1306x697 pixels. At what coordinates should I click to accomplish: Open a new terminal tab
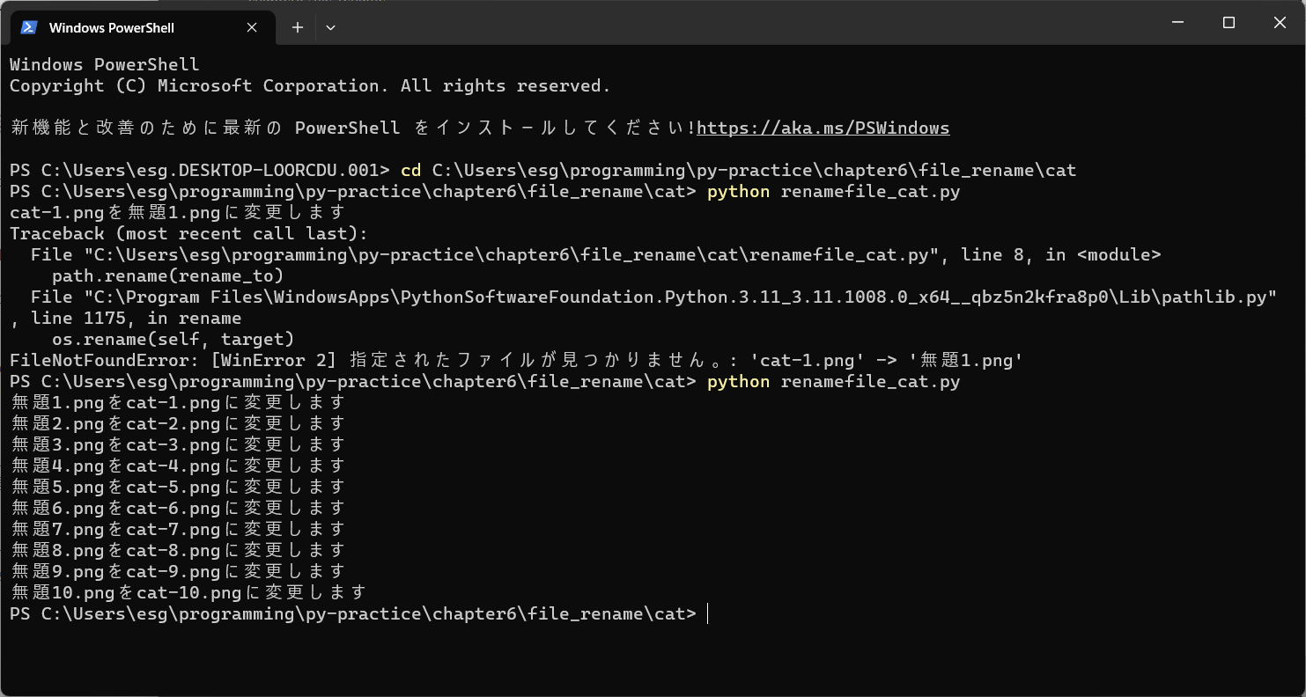[x=298, y=27]
